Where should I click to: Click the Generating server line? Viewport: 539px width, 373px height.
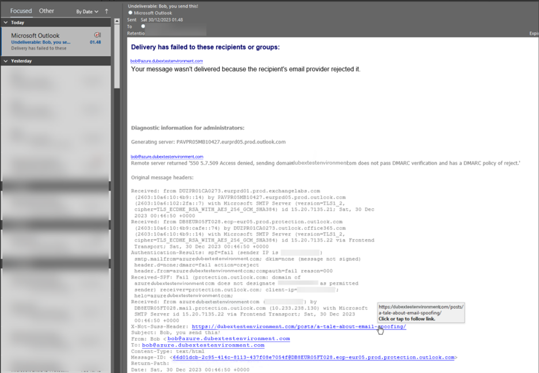(x=208, y=142)
